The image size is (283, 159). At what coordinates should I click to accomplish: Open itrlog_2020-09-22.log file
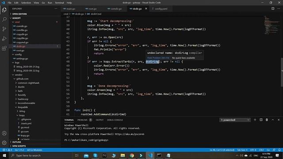28,71
